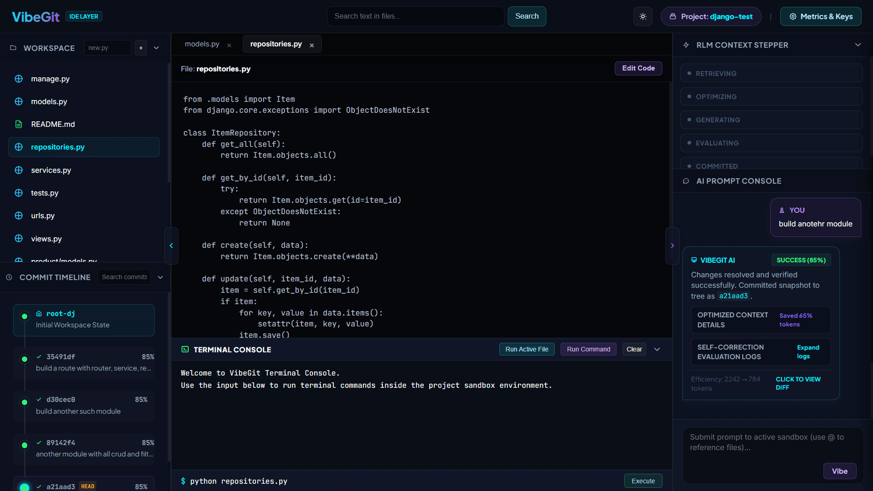
Task: Click the SUCCESS (85%) badge
Action: coord(801,260)
